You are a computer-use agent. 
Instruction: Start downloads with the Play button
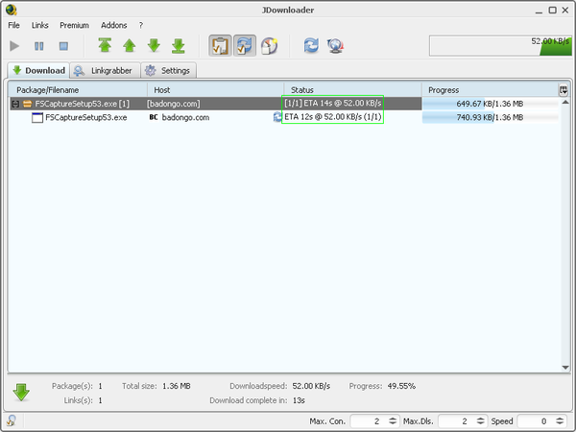(14, 46)
